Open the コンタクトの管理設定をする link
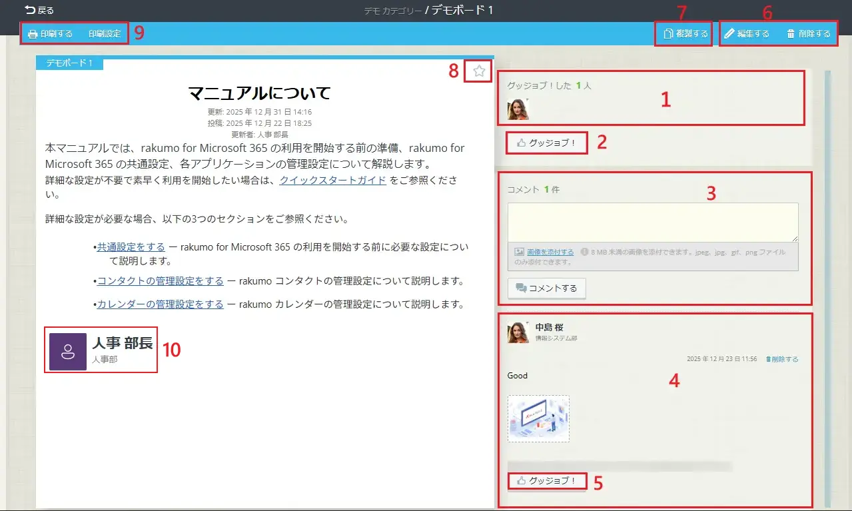 161,280
